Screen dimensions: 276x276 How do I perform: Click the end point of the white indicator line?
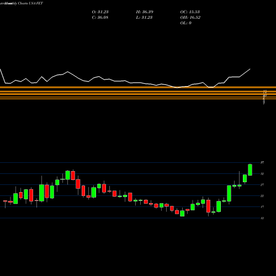pyautogui.click(x=250, y=69)
